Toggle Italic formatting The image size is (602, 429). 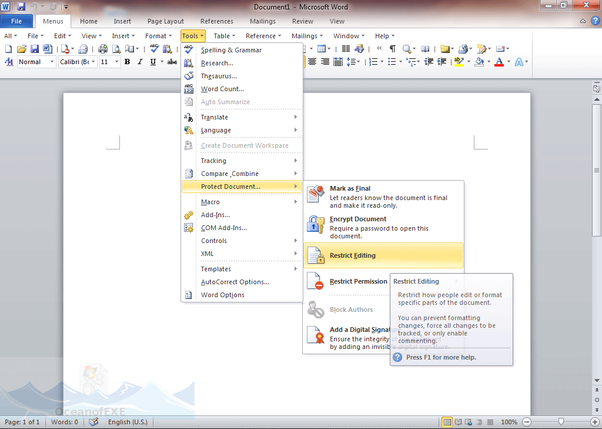(x=140, y=62)
